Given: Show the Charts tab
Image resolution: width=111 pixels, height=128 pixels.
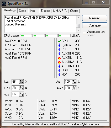Looking at the screenshot, I should point(74,11).
